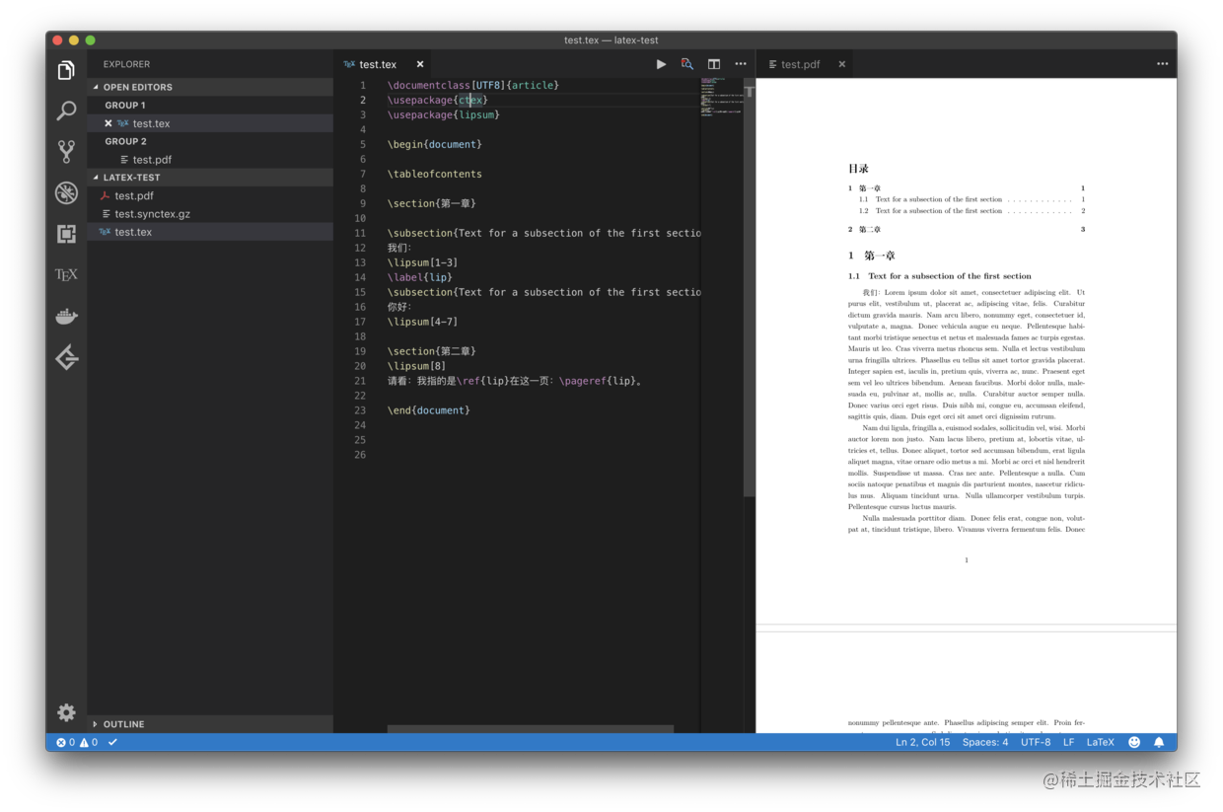
Task: Open the Docker view icon
Action: [x=66, y=317]
